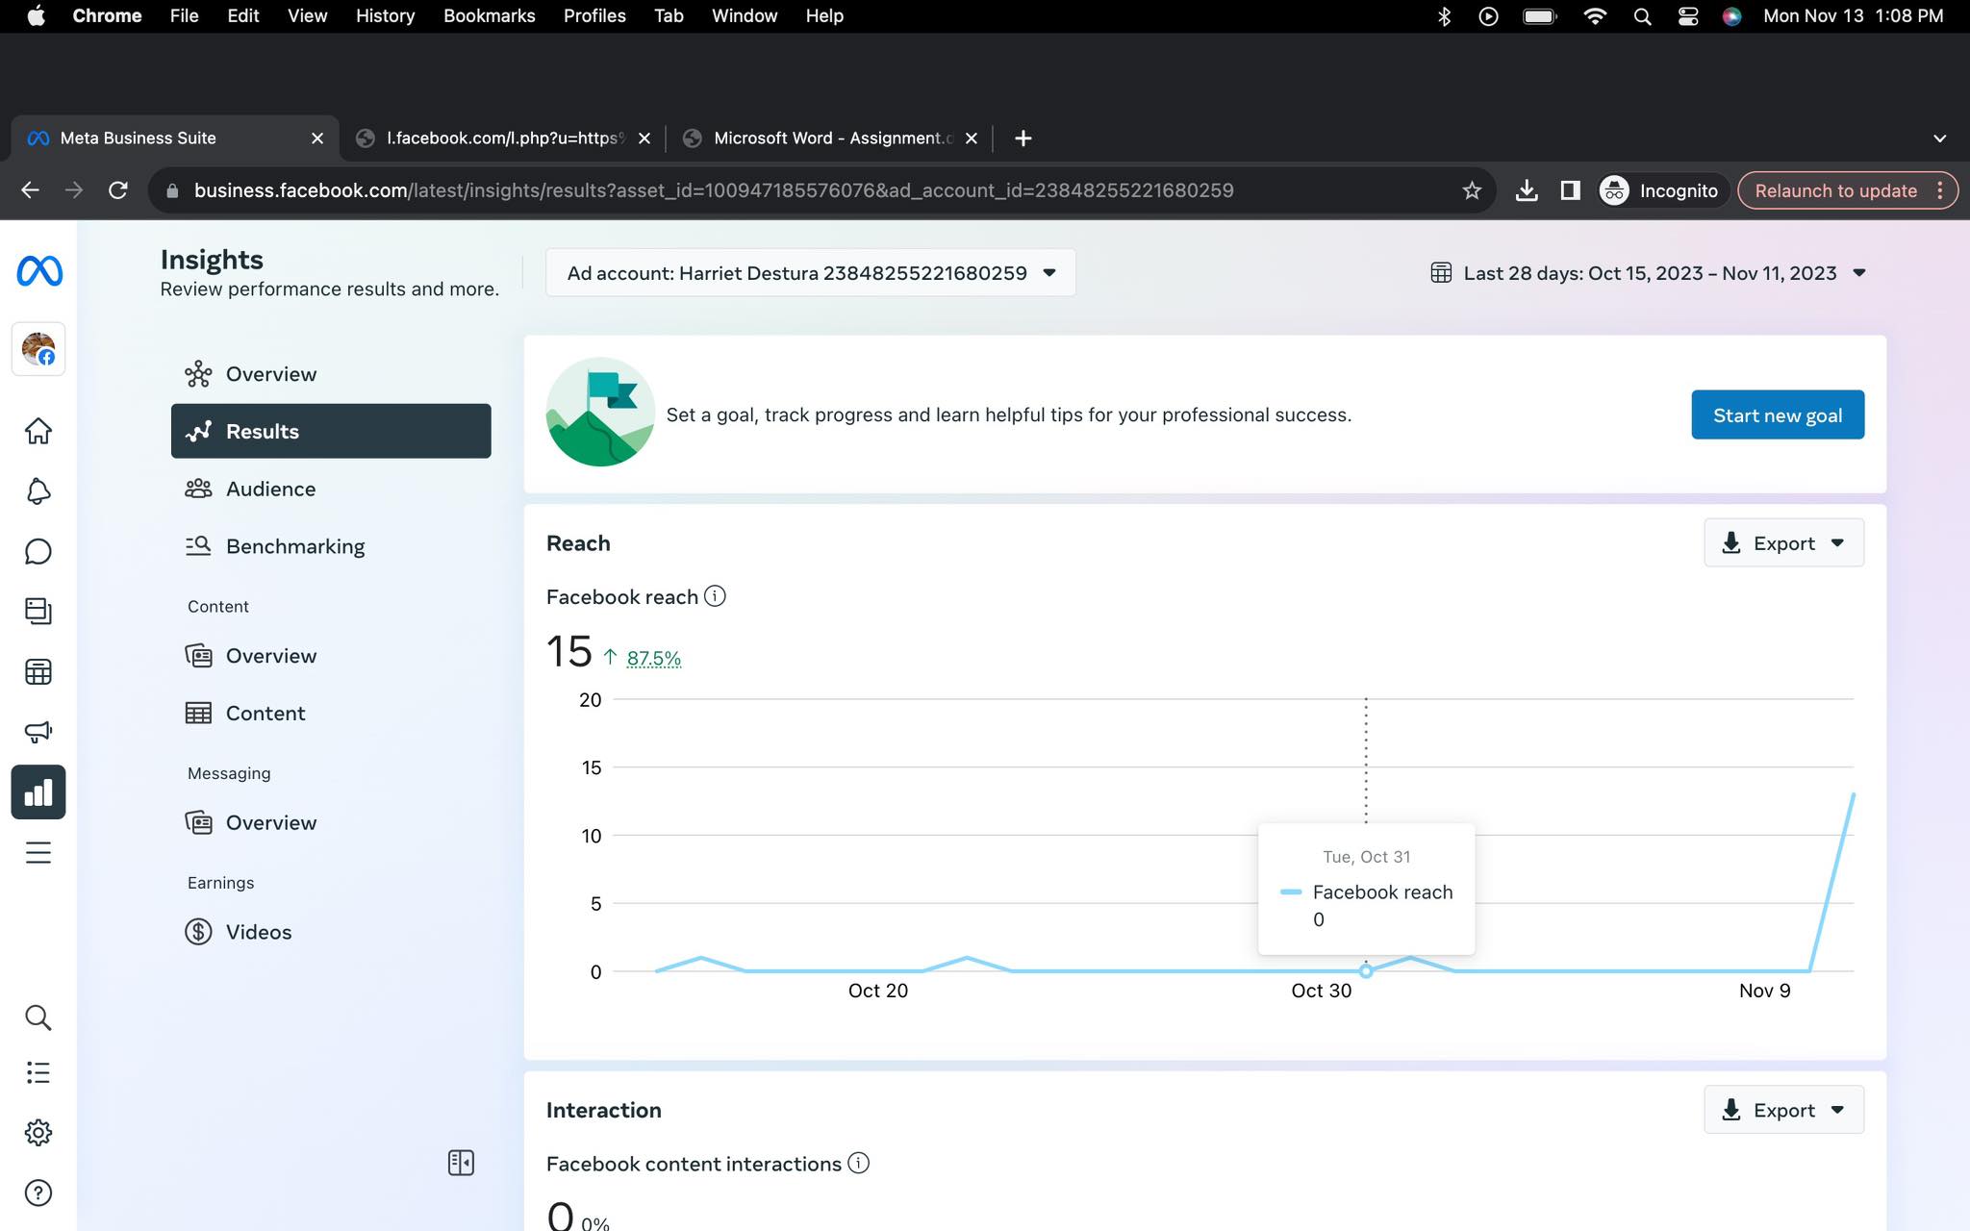Expand the Reach Export dropdown
This screenshot has height=1231, width=1970.
1783,543
